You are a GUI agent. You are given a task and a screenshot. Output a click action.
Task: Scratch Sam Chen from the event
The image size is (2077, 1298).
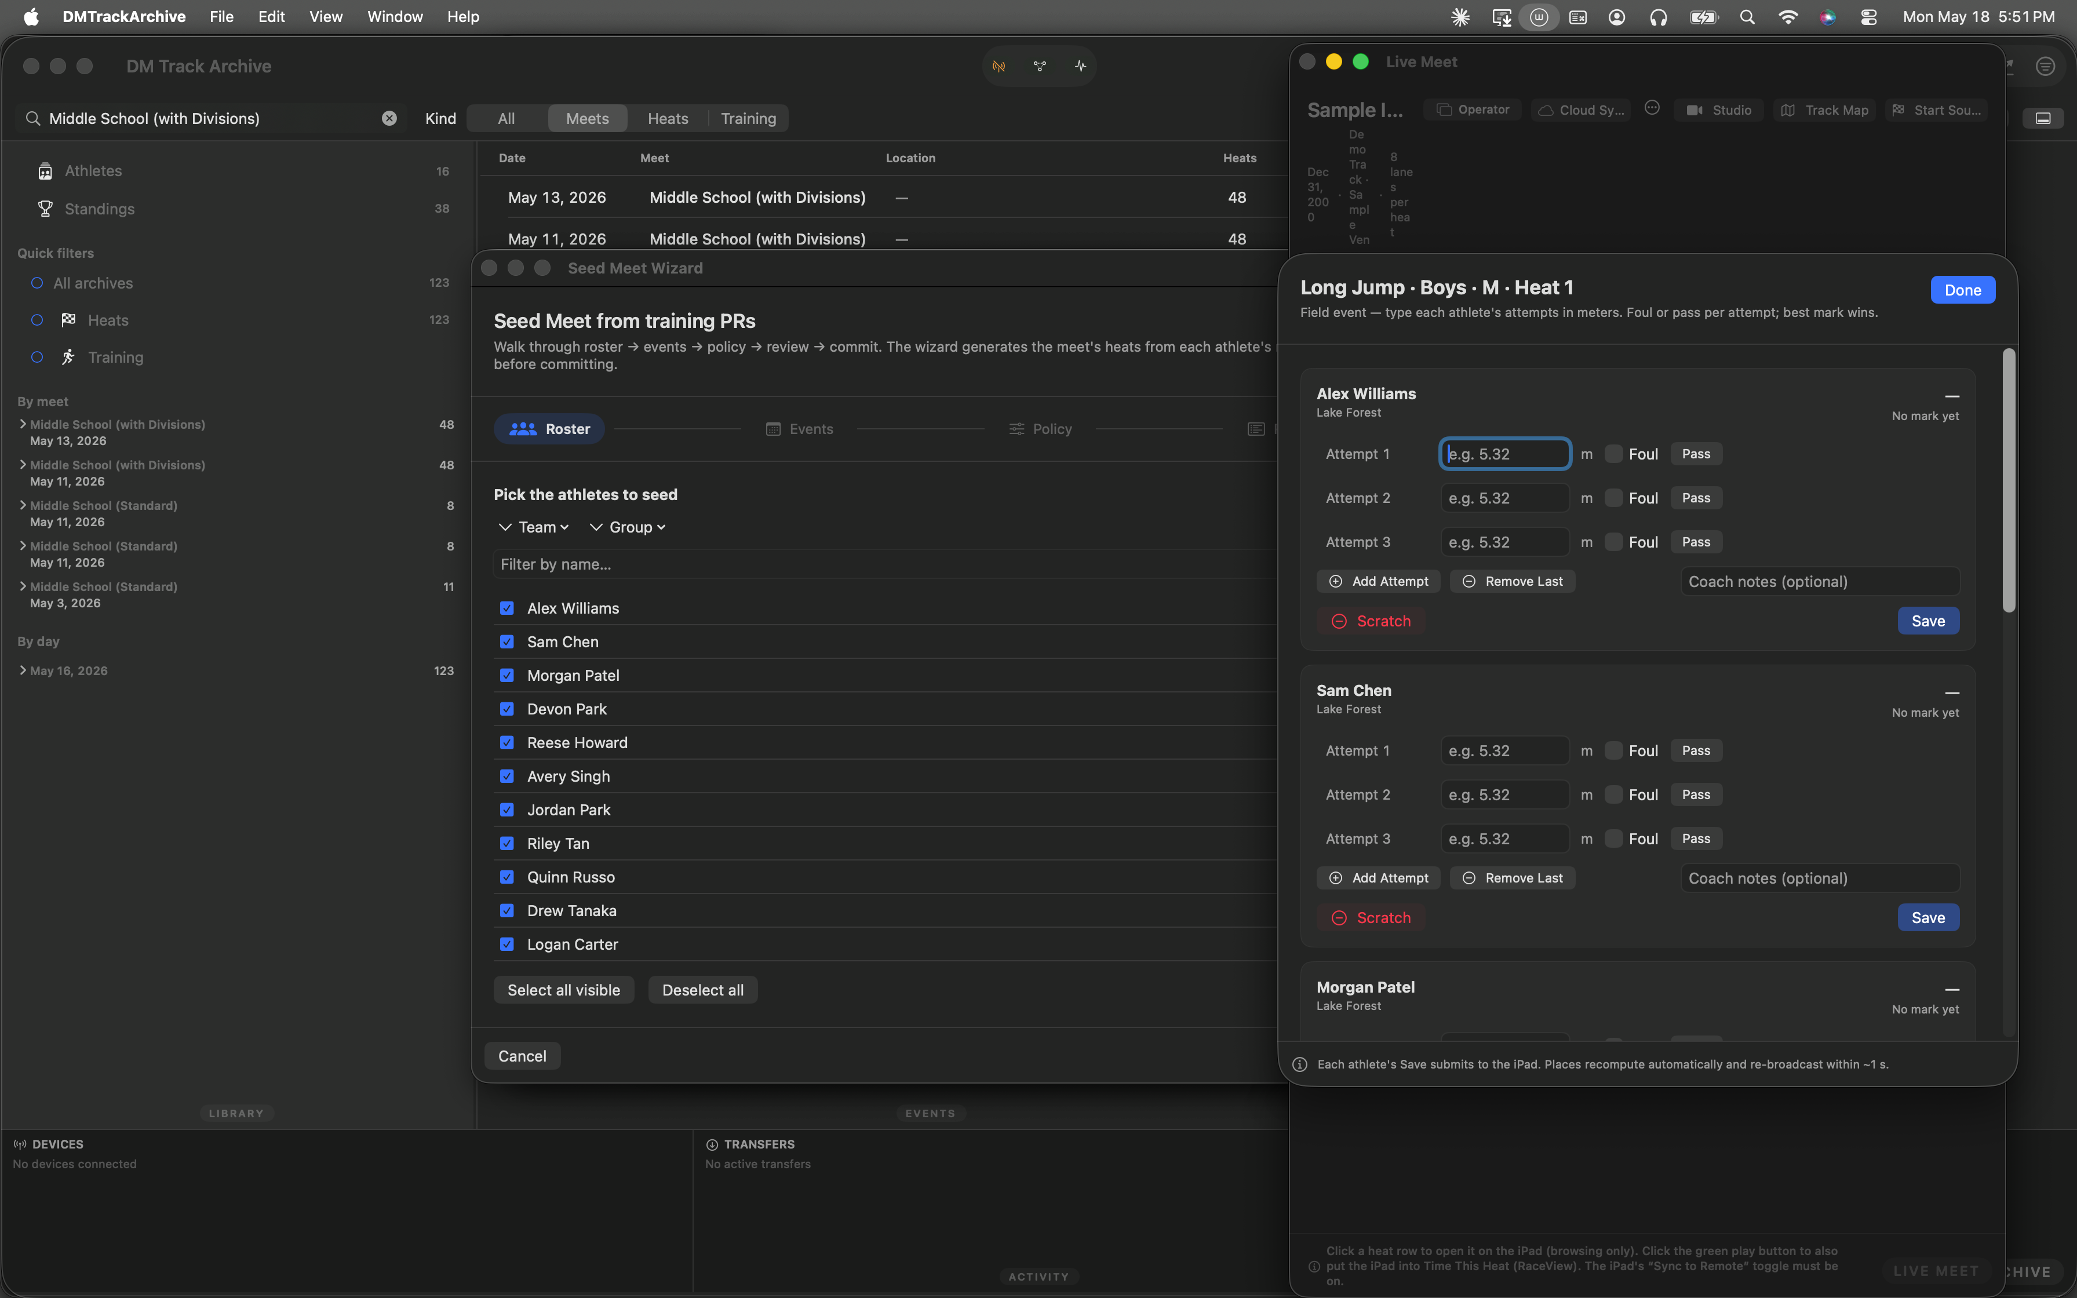(1371, 917)
